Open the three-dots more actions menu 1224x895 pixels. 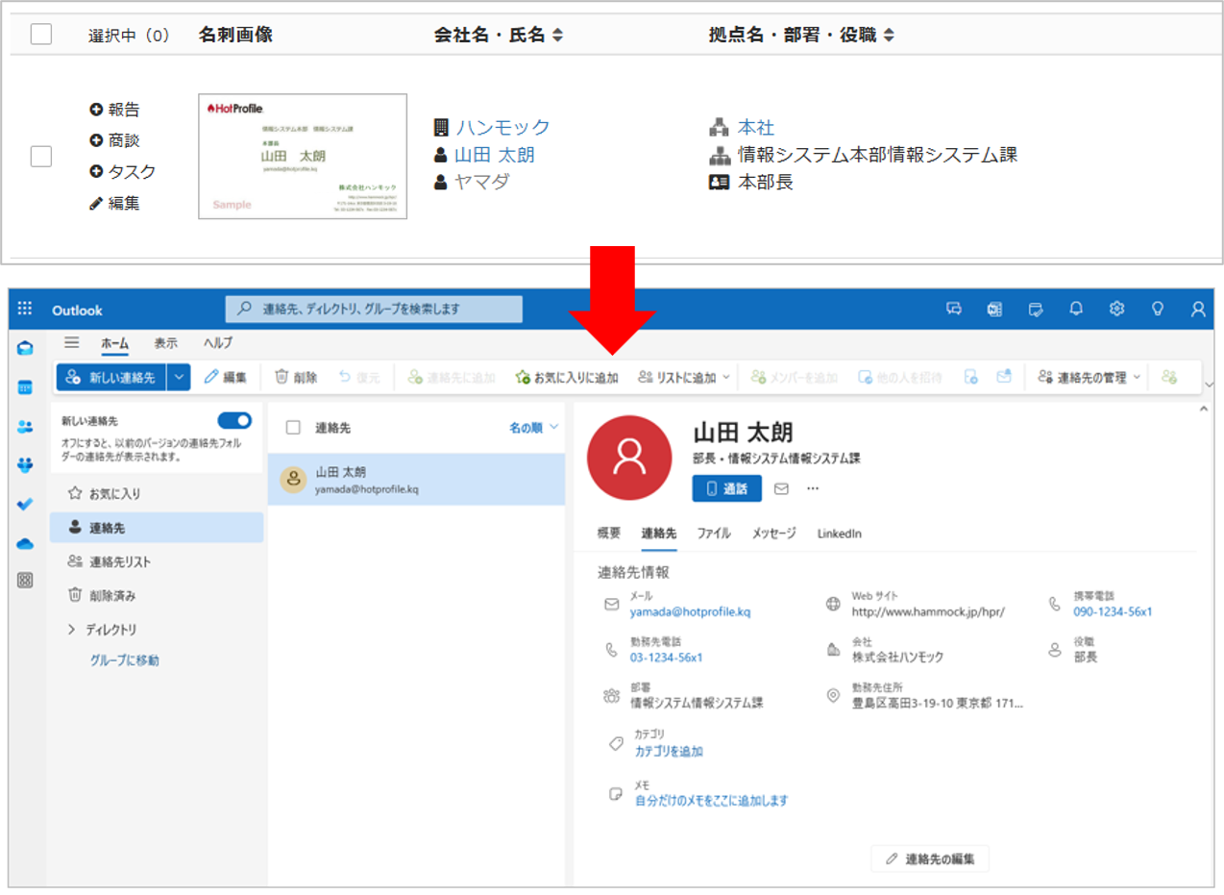pyautogui.click(x=813, y=488)
